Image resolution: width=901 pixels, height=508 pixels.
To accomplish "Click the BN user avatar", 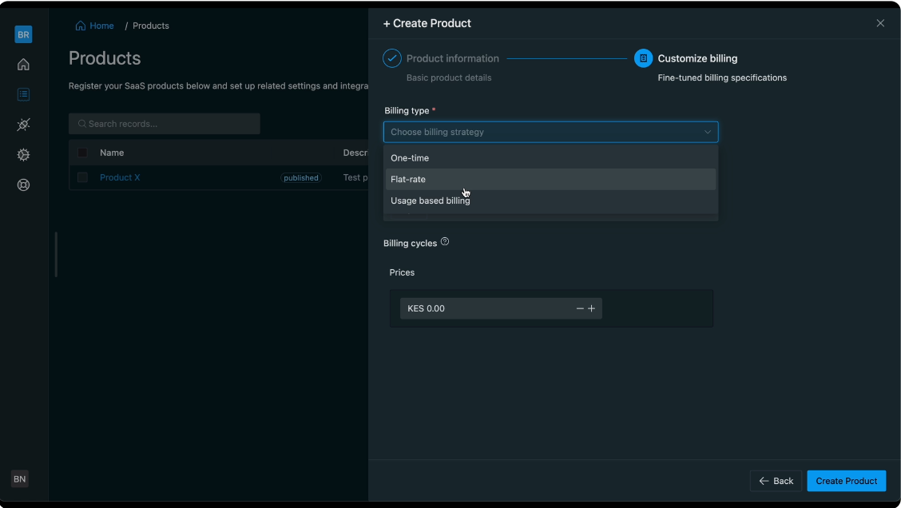I will (x=20, y=479).
